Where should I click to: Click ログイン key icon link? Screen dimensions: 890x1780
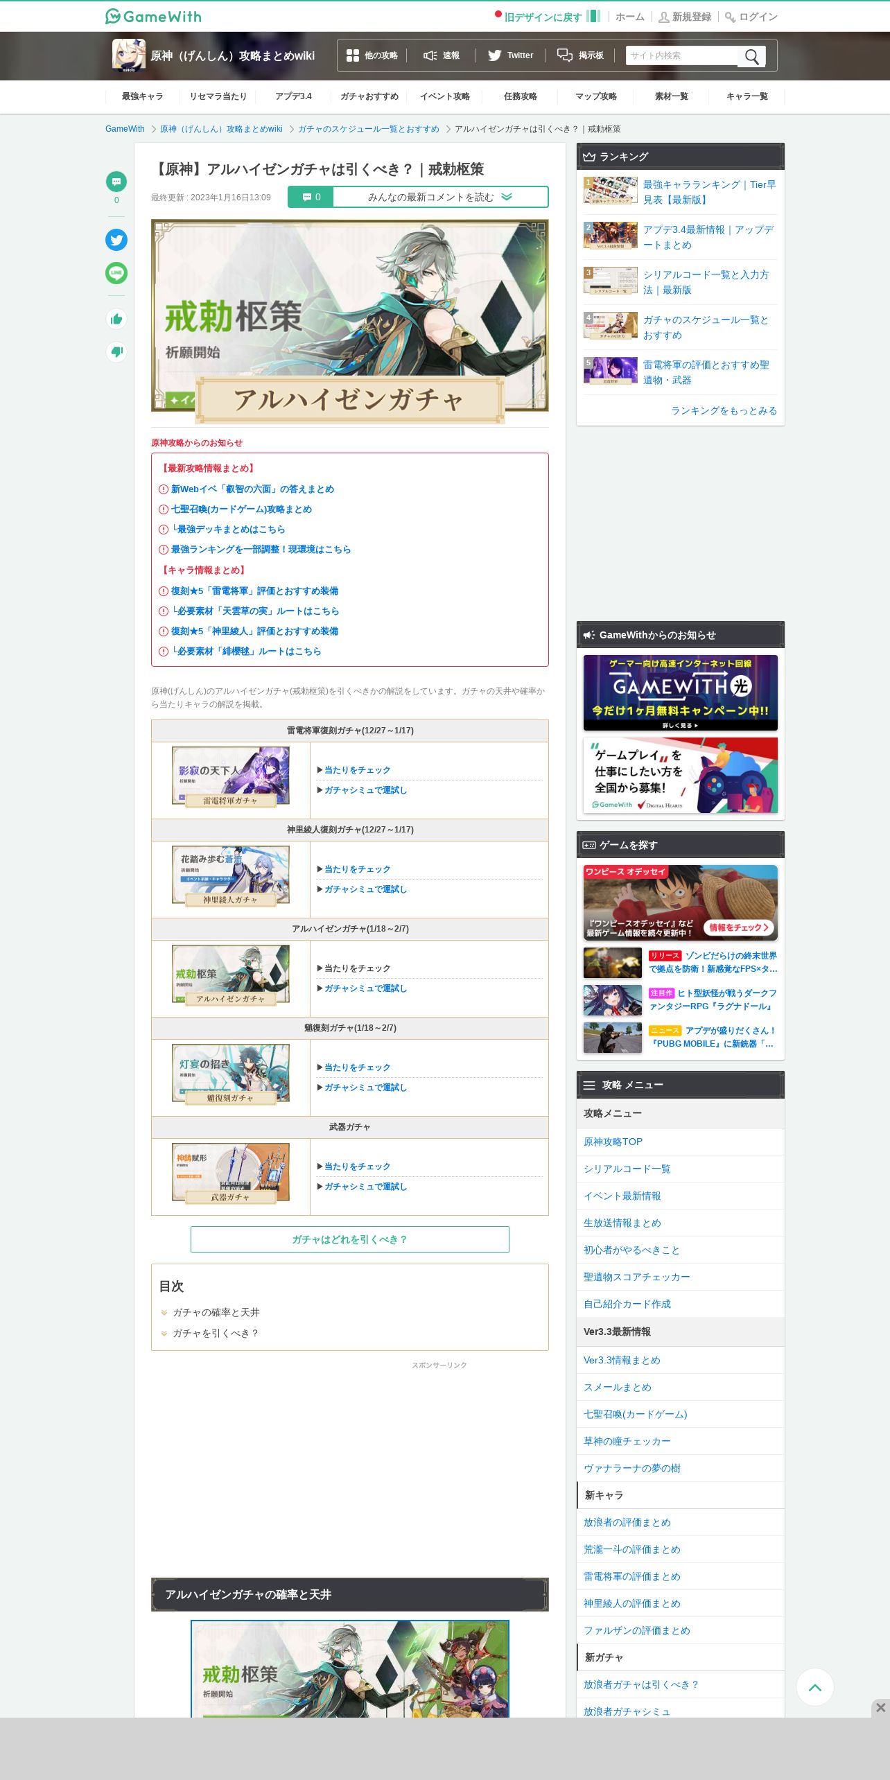(751, 17)
